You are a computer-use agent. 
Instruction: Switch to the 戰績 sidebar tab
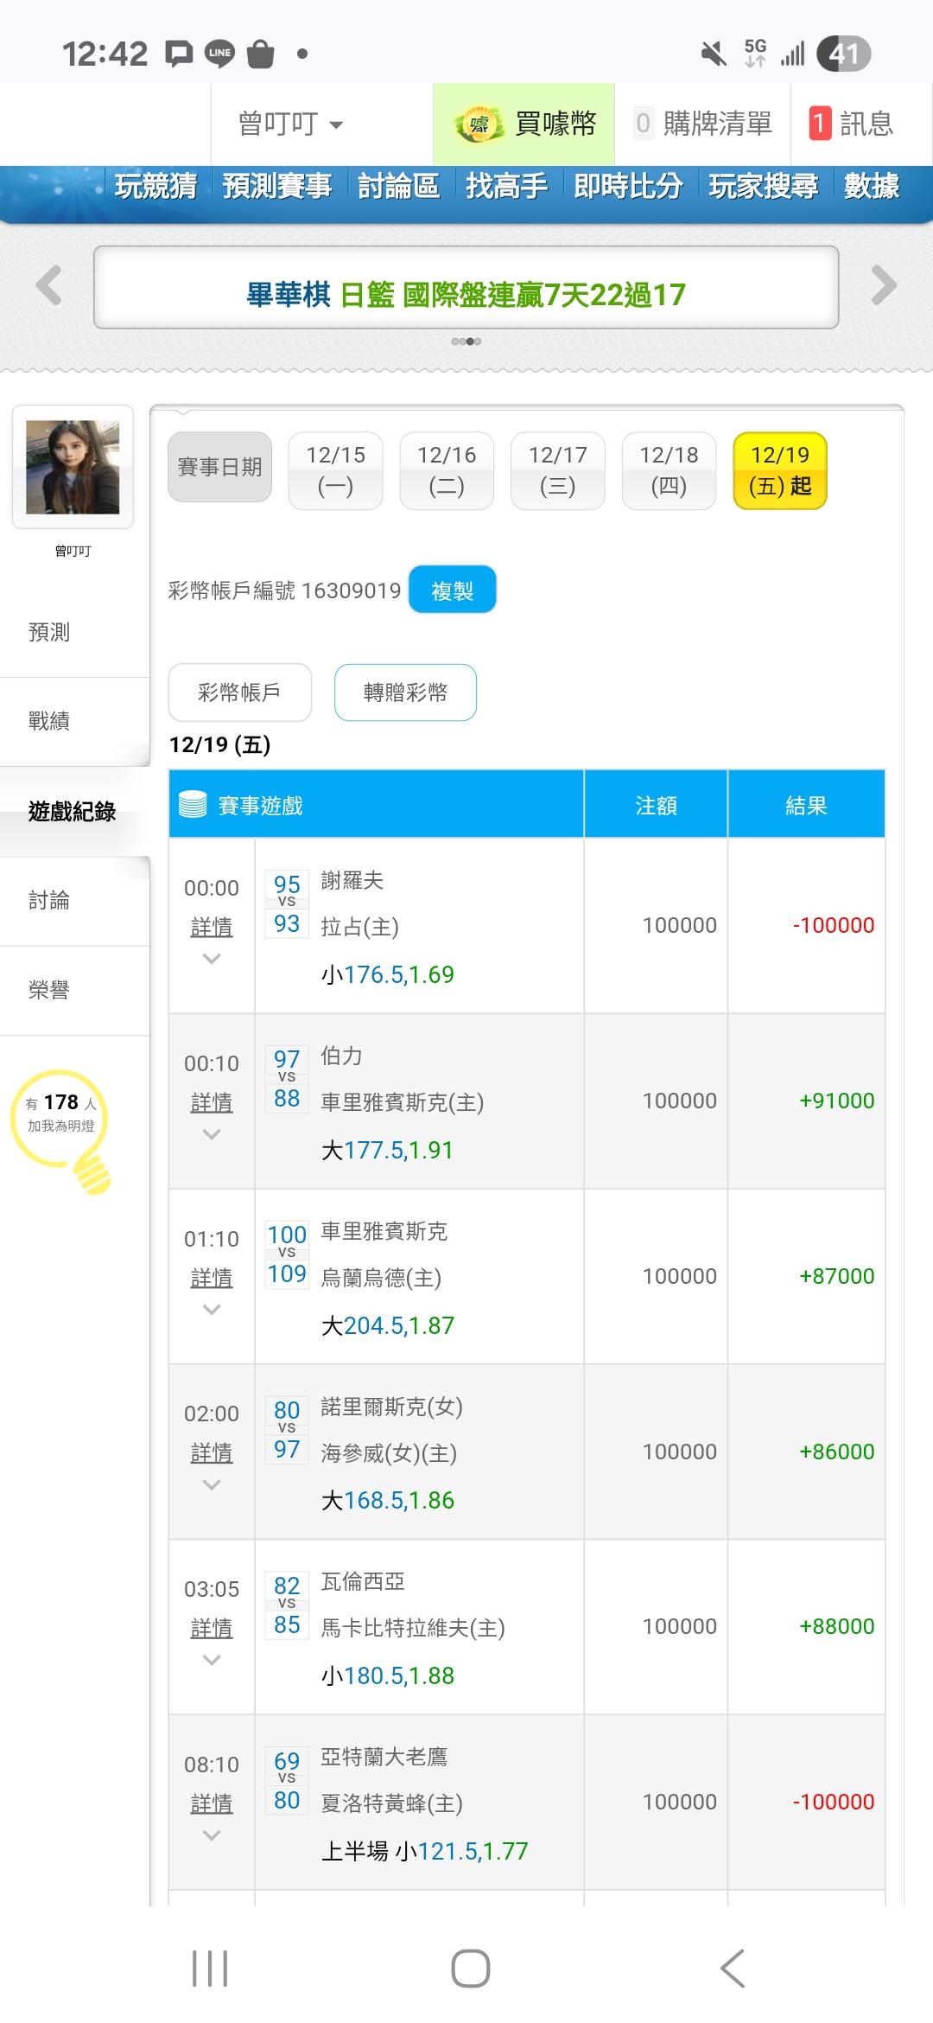(49, 721)
